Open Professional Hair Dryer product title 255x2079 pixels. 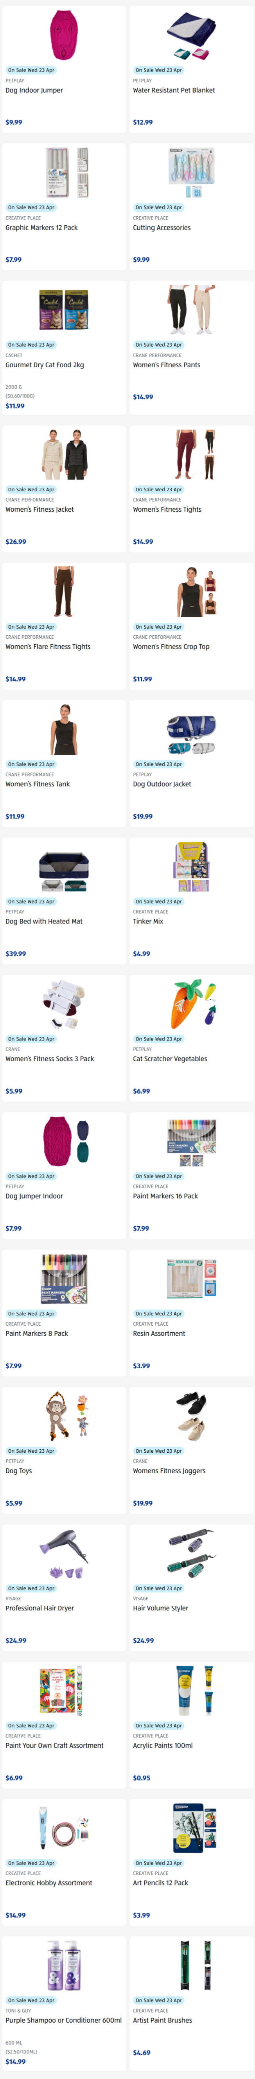(x=40, y=1608)
